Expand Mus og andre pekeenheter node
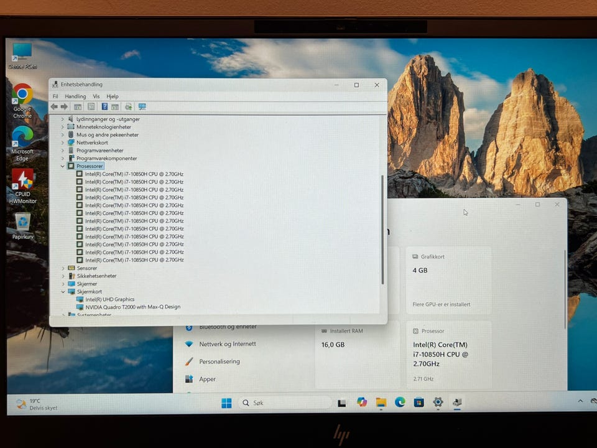This screenshot has height=448, width=597. pos(63,135)
